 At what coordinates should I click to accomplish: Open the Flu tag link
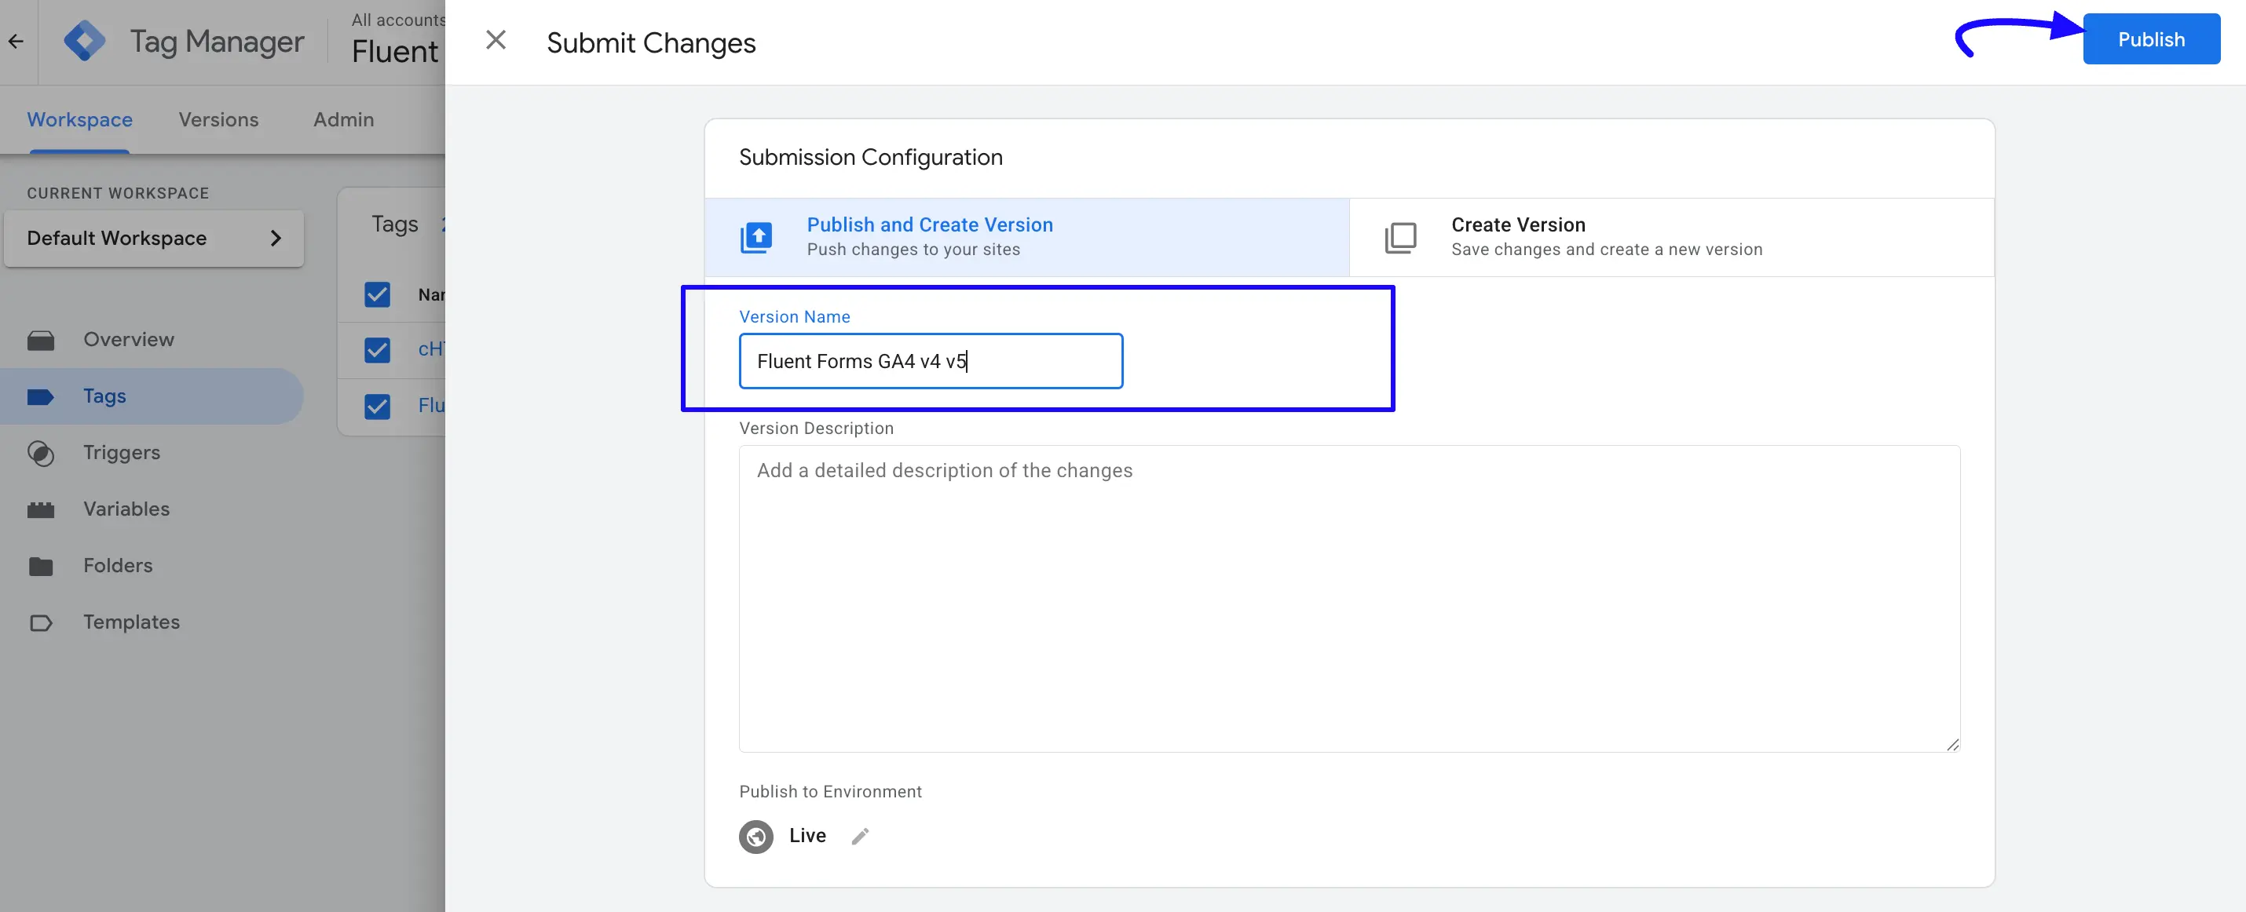coord(432,405)
